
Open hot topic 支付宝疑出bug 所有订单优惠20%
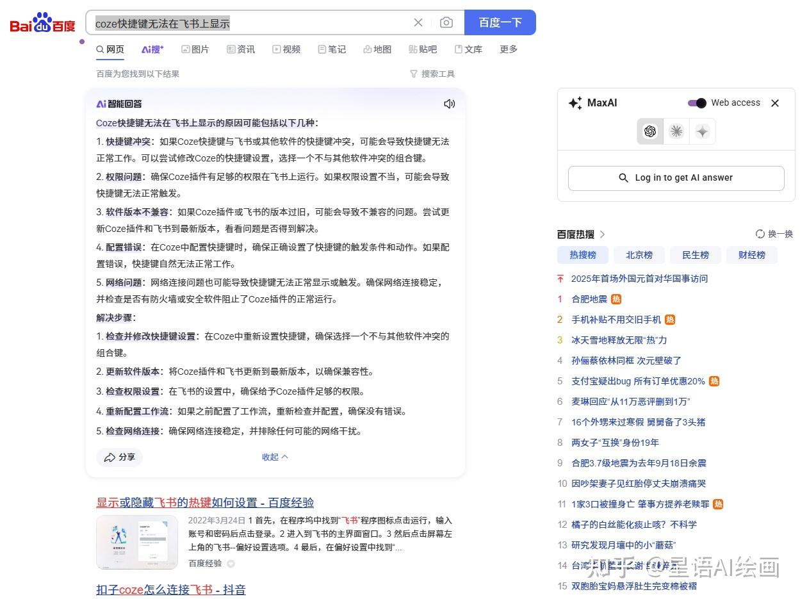638,381
